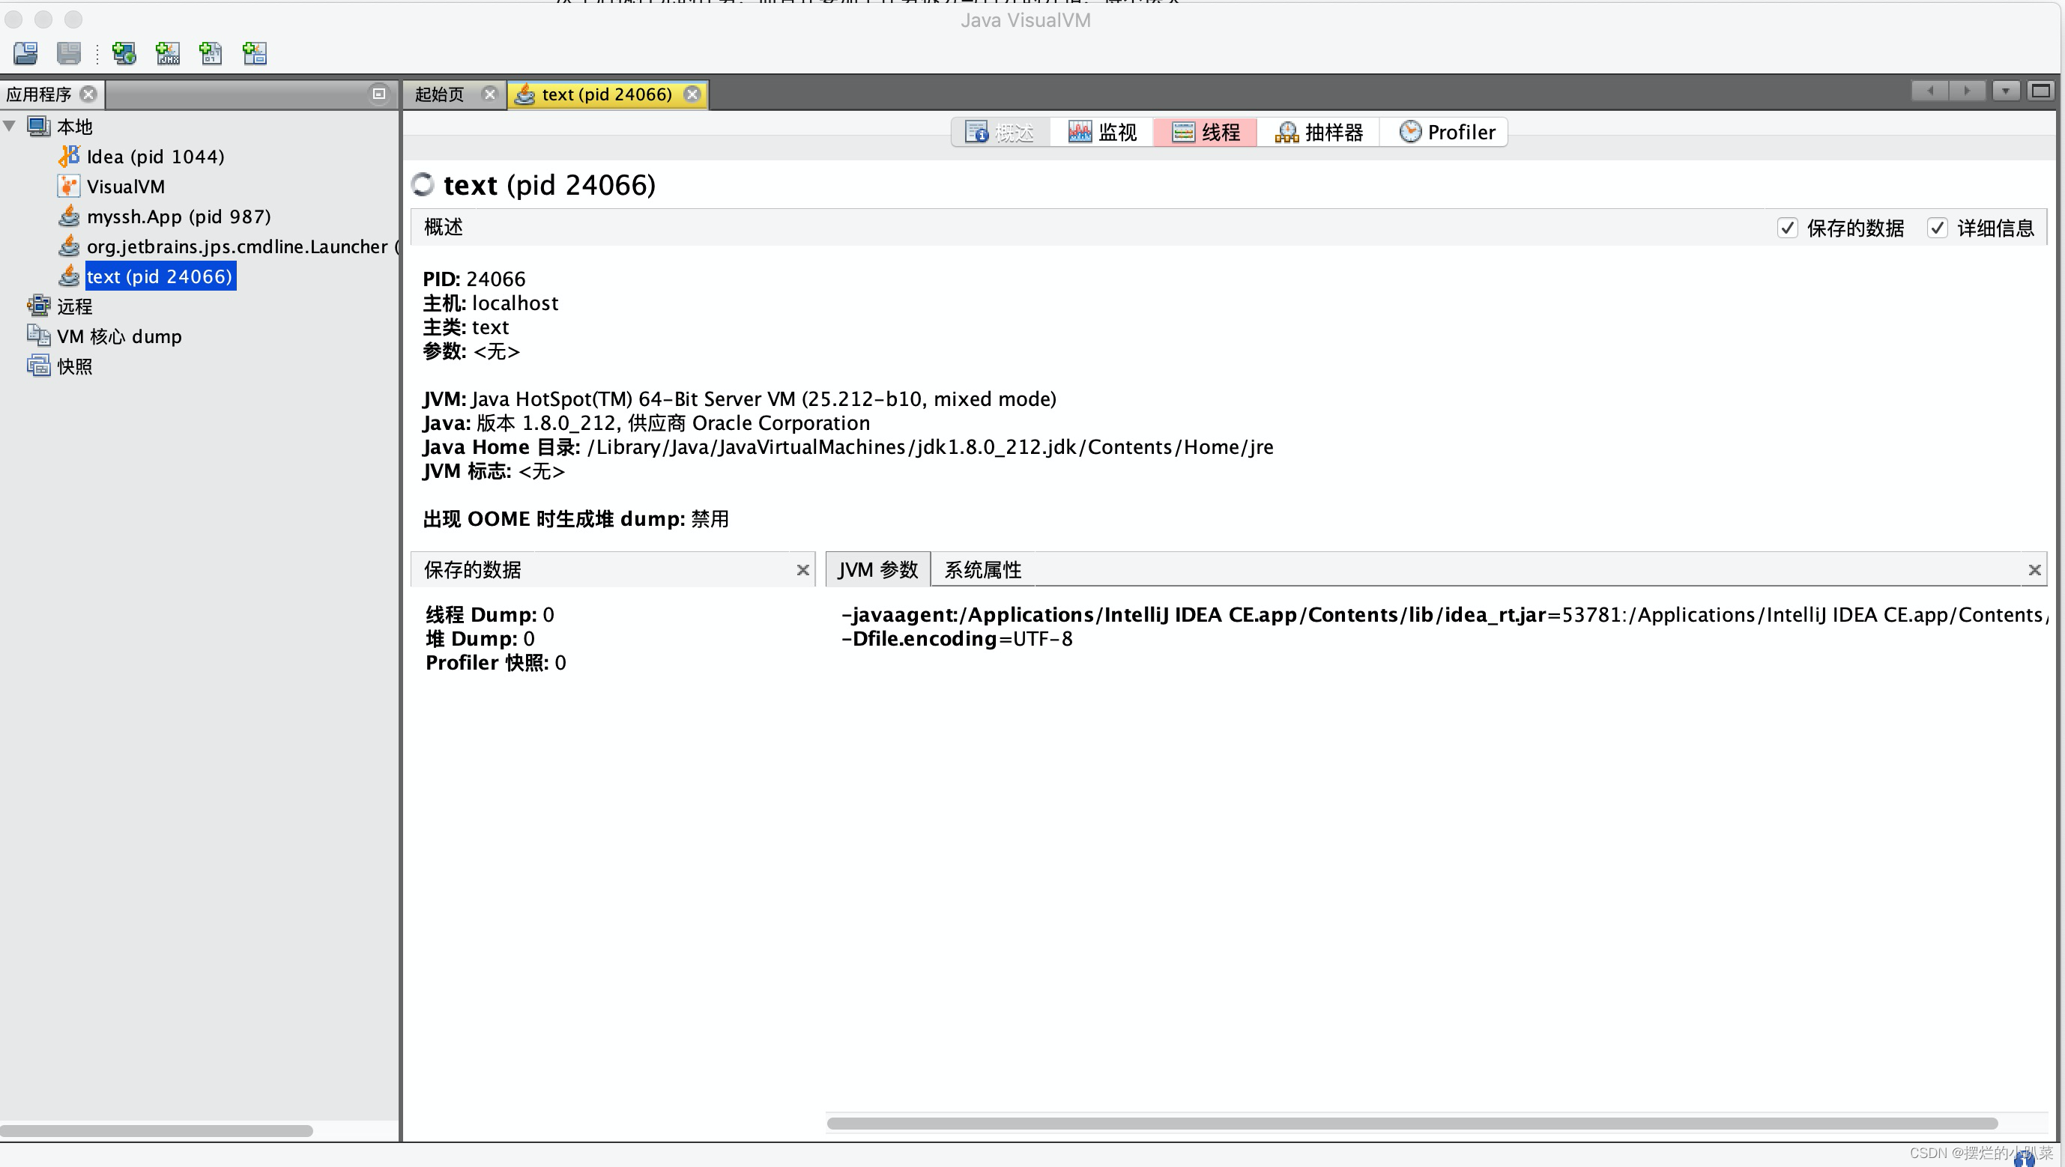Toggle the 保存的数据 checkbox
Viewport: 2065px width, 1167px height.
1788,228
